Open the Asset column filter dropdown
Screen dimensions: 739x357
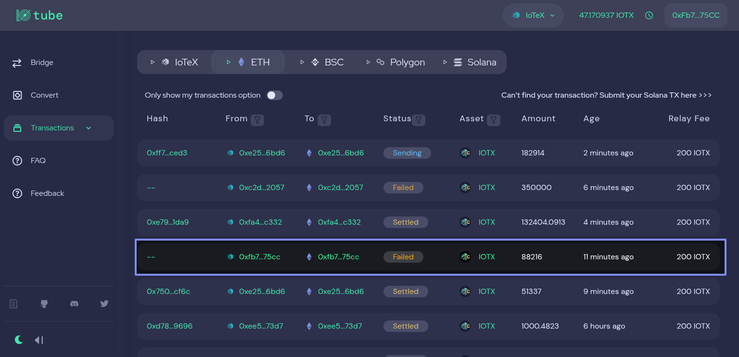(x=493, y=120)
